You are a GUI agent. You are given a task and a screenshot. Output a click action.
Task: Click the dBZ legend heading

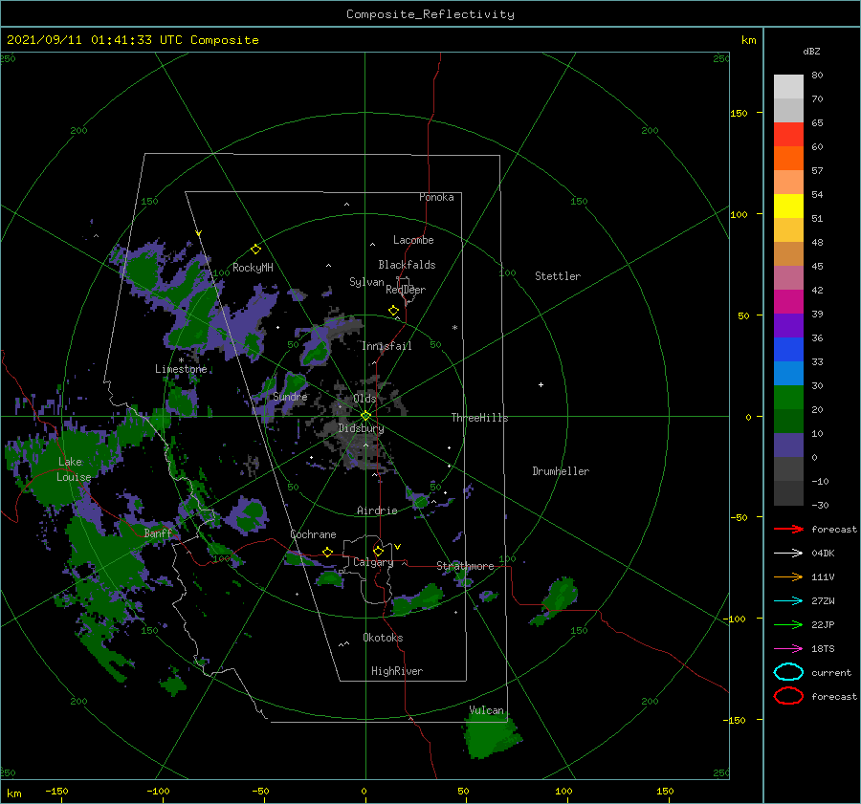pos(811,51)
